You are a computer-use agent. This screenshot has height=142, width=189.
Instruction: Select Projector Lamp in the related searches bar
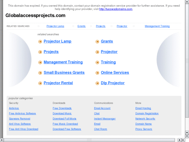click(55, 26)
